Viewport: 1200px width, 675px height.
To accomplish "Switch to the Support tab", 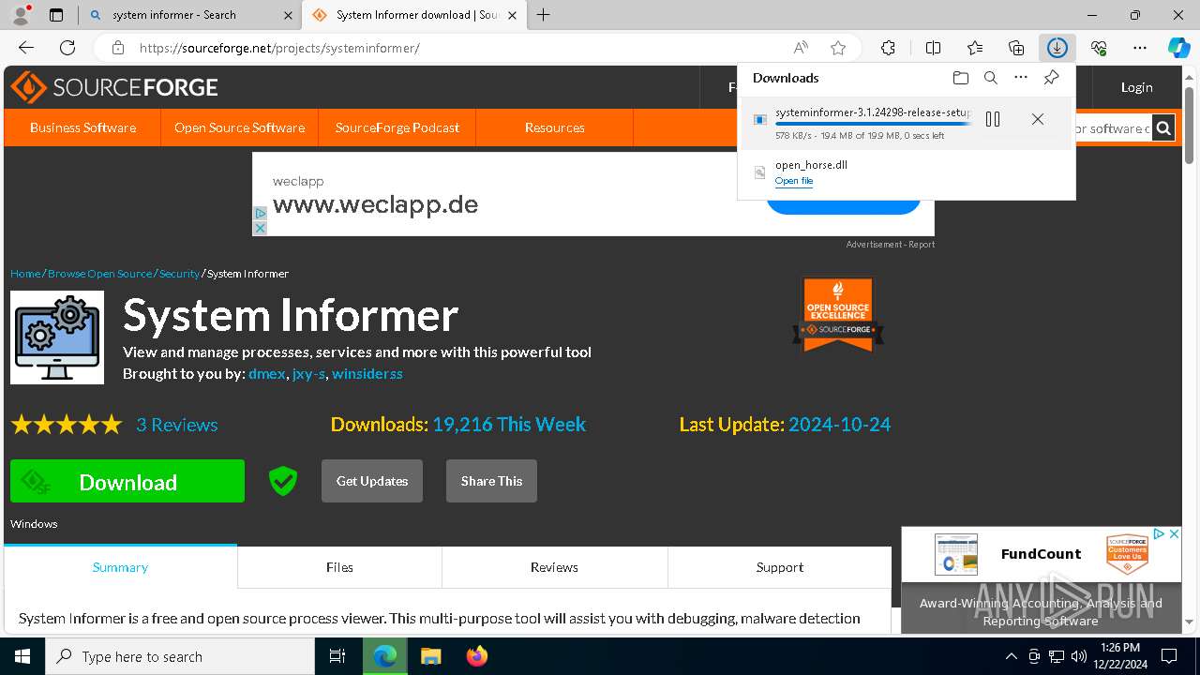I will tap(780, 567).
